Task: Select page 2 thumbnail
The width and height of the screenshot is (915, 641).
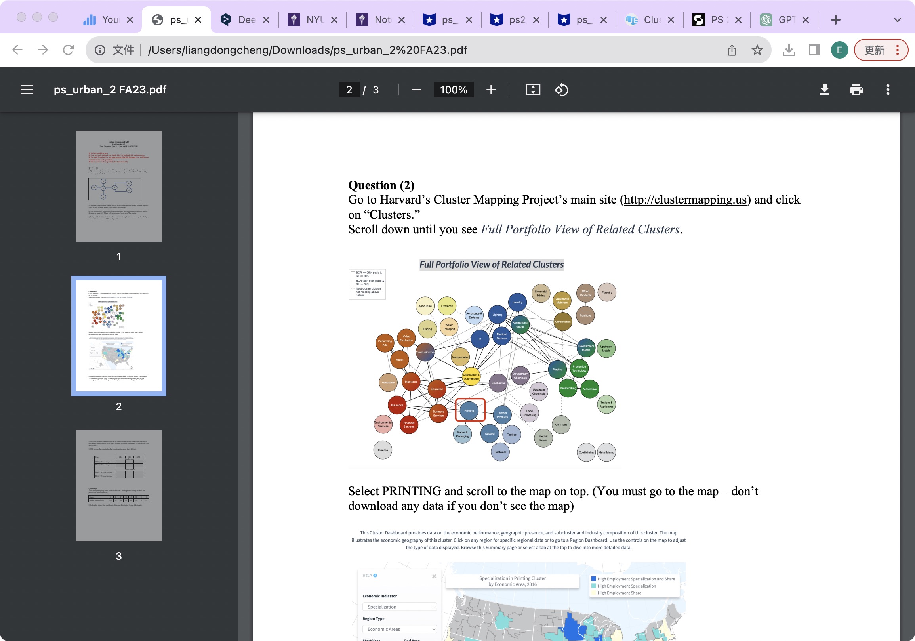Action: [119, 336]
